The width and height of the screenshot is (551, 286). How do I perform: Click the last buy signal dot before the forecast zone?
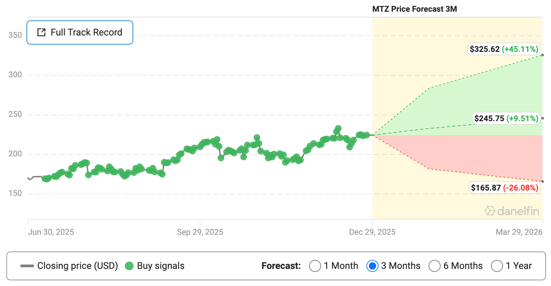coord(368,135)
